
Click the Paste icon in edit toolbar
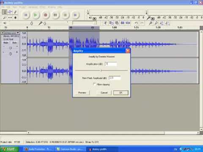117,23
